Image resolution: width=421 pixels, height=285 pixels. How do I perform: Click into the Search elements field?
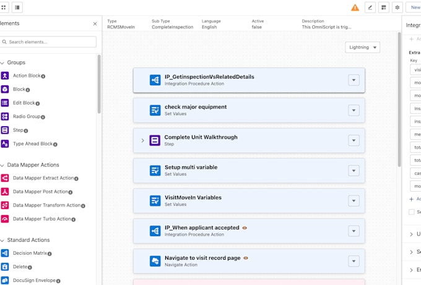tap(48, 42)
